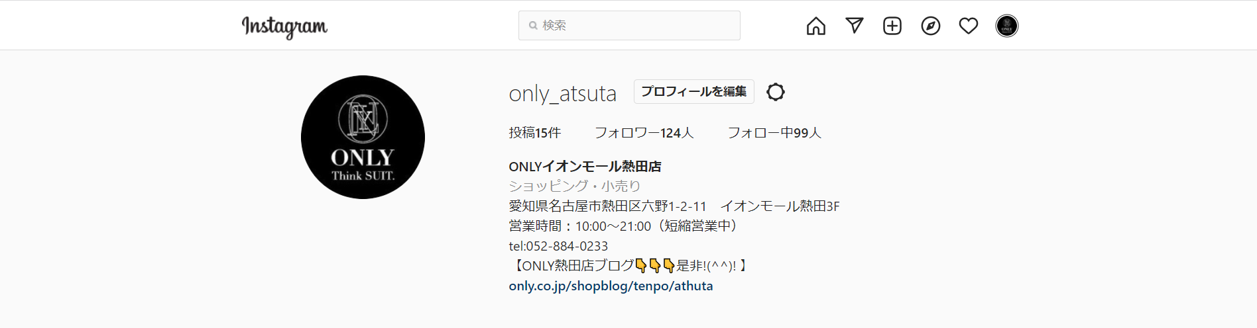The width and height of the screenshot is (1257, 328).
Task: Click プロフィールを編集 button
Action: click(x=694, y=91)
